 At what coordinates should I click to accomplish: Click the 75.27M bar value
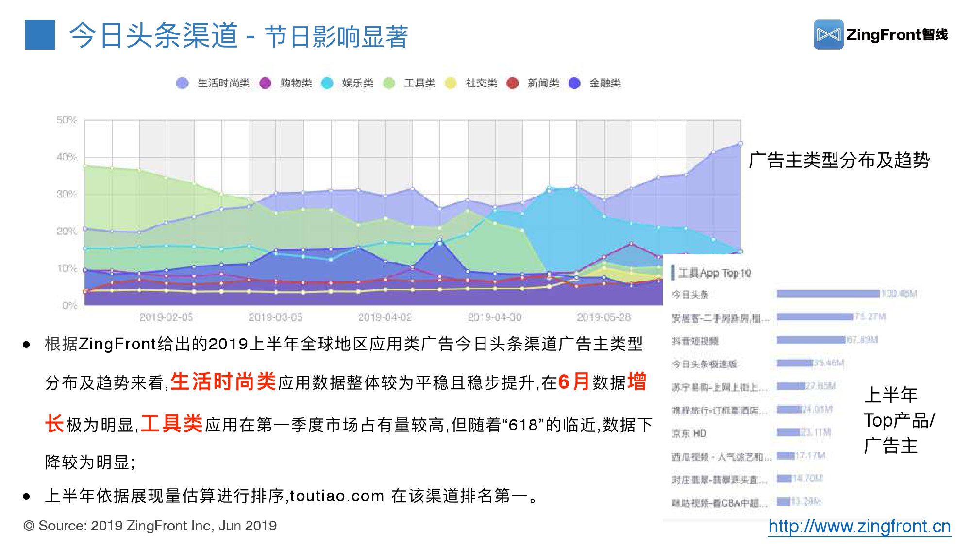(x=870, y=316)
